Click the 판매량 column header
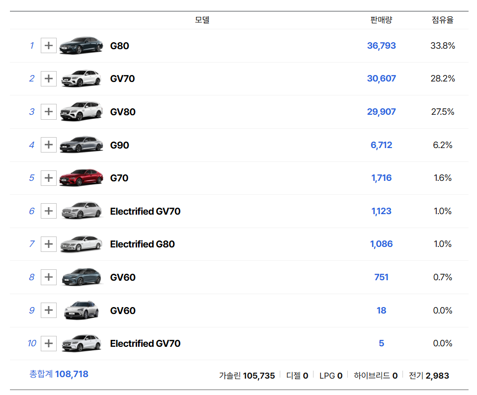This screenshot has width=477, height=395. tap(382, 20)
